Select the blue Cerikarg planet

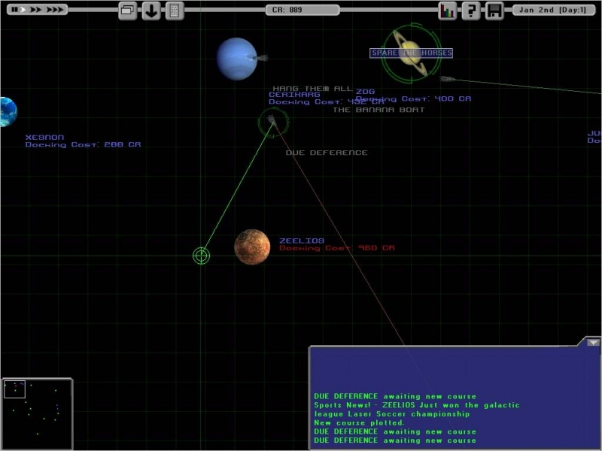236,59
